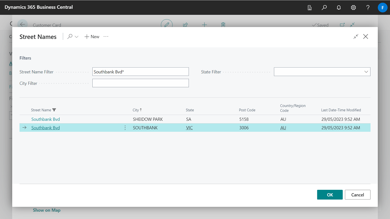This screenshot has height=219, width=390.
Task: Click the share icon on Customer Card
Action: (x=185, y=25)
